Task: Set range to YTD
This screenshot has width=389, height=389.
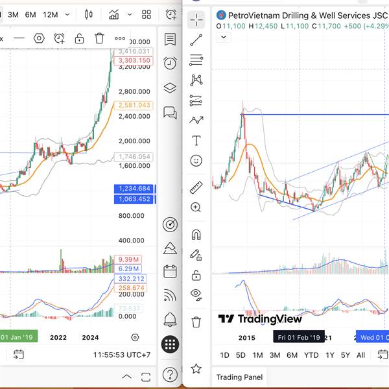Action: (x=311, y=355)
